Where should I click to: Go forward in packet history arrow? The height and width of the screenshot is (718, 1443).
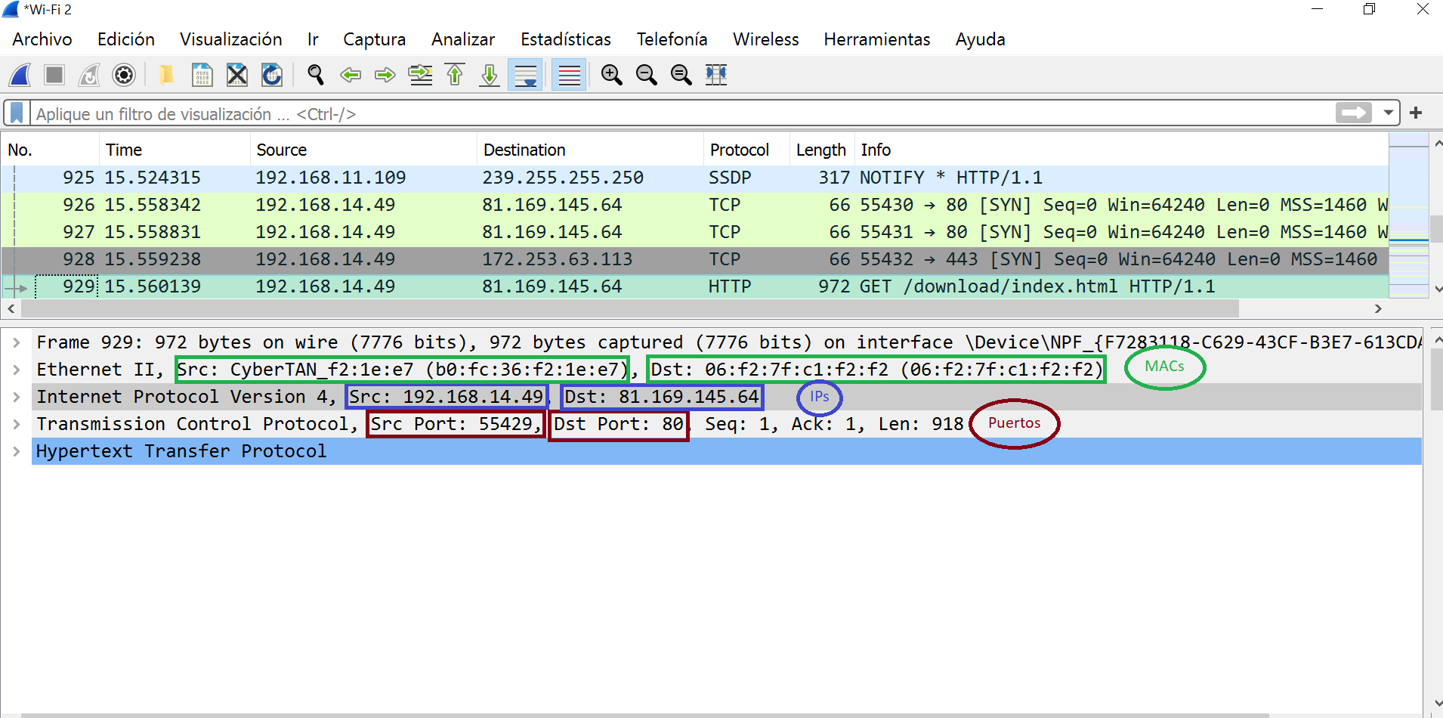point(385,75)
